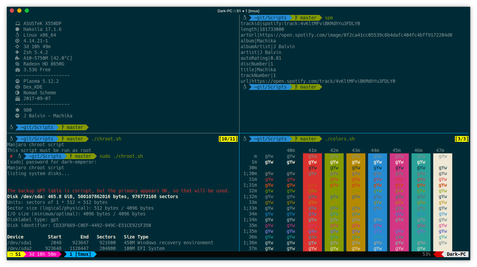The width and height of the screenshot is (477, 267).
Task: Click the ~git/Scripts path segment before ./colors.sh
Action: pos(270,139)
